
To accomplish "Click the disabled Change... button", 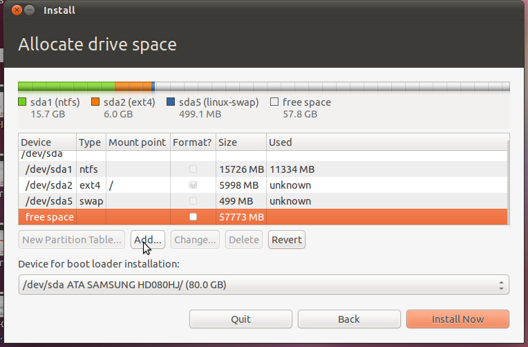I will [x=195, y=240].
